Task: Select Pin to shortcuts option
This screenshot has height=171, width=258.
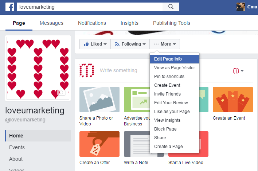Action: (175, 76)
